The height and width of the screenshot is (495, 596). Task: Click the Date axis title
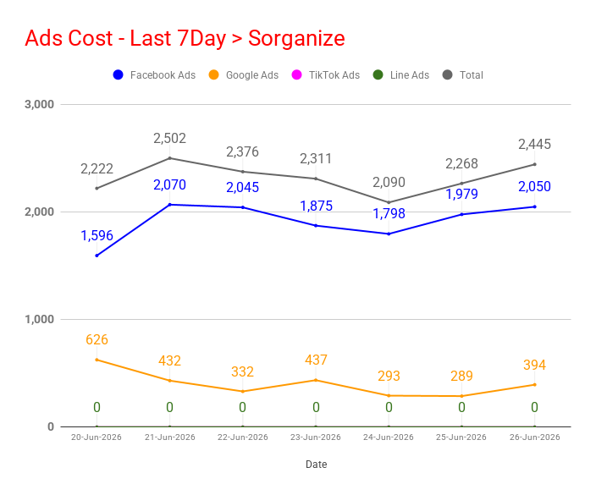tap(317, 465)
